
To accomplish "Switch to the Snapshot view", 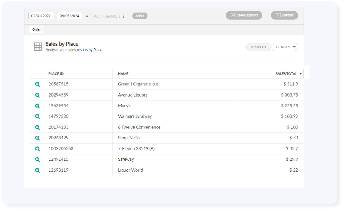I will click(258, 47).
